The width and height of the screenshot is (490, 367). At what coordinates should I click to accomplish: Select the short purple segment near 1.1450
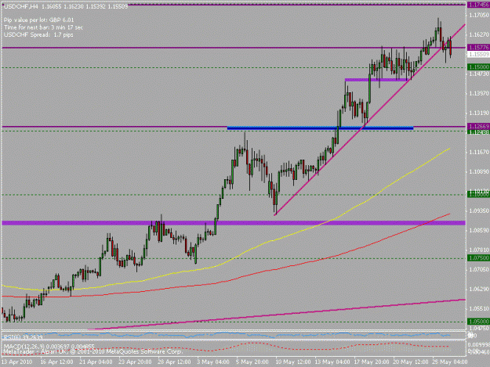coord(376,80)
